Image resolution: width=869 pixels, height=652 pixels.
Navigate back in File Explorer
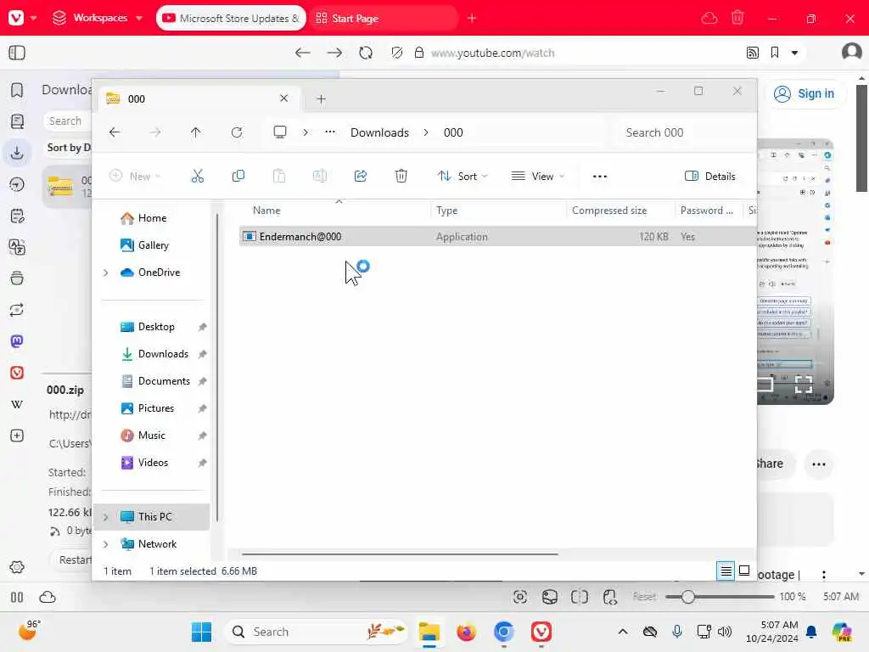(x=115, y=132)
